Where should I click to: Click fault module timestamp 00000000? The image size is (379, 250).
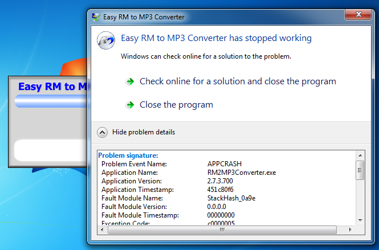click(221, 215)
